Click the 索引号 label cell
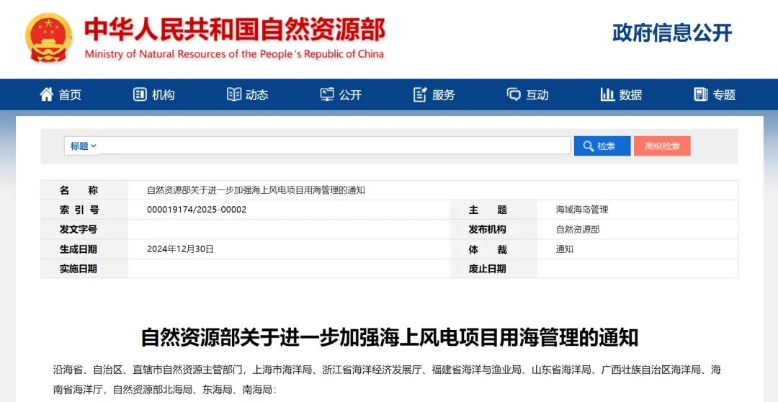Viewport: 778px width, 402px height. click(84, 210)
